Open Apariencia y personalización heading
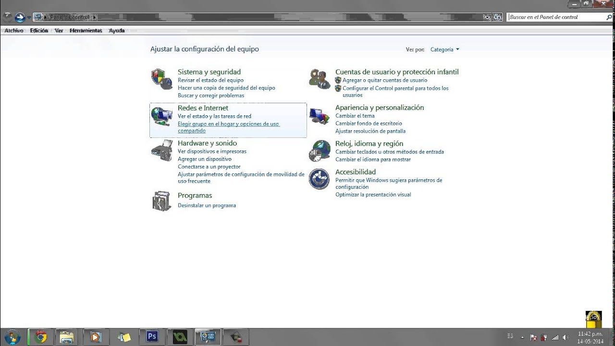Screen dimensions: 615x346 pos(380,108)
